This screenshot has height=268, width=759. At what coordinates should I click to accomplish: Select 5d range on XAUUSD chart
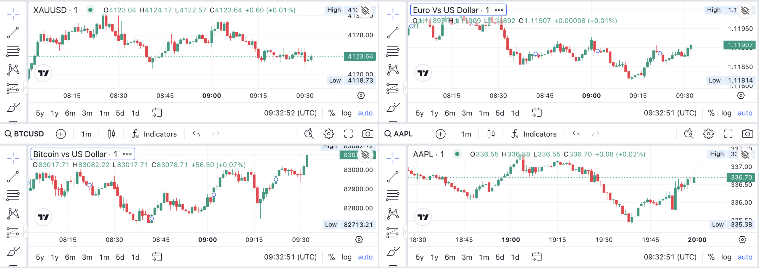(x=120, y=113)
